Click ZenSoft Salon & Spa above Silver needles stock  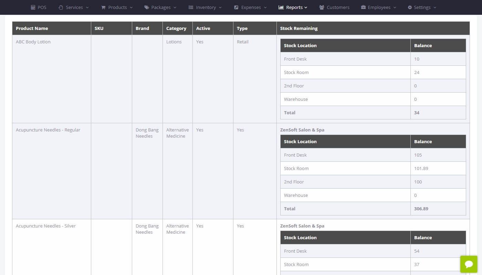pyautogui.click(x=302, y=226)
